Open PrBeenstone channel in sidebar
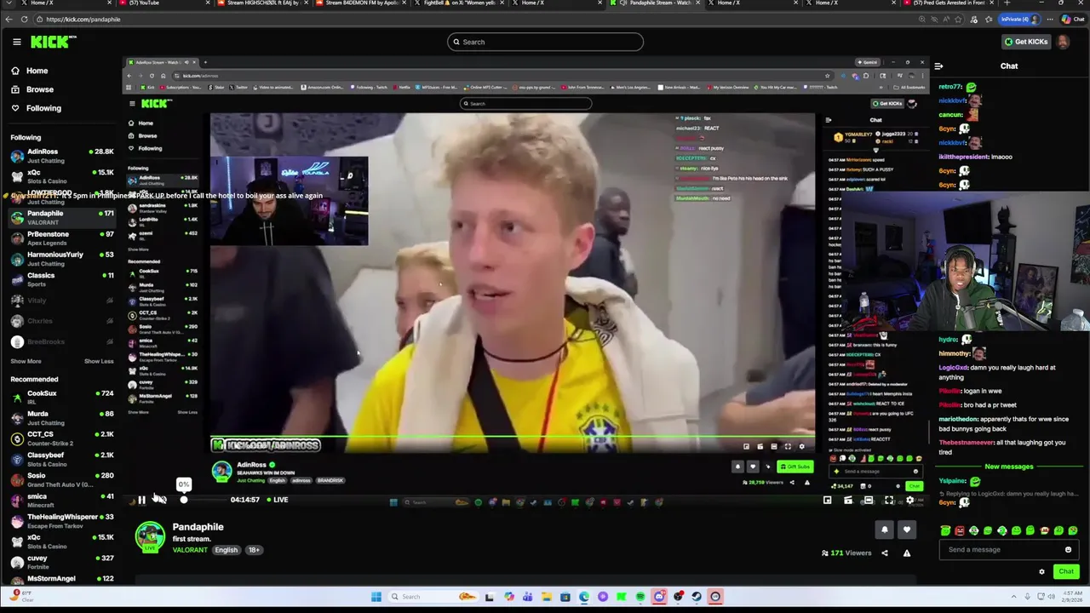Image resolution: width=1090 pixels, height=613 pixels. tap(60, 238)
